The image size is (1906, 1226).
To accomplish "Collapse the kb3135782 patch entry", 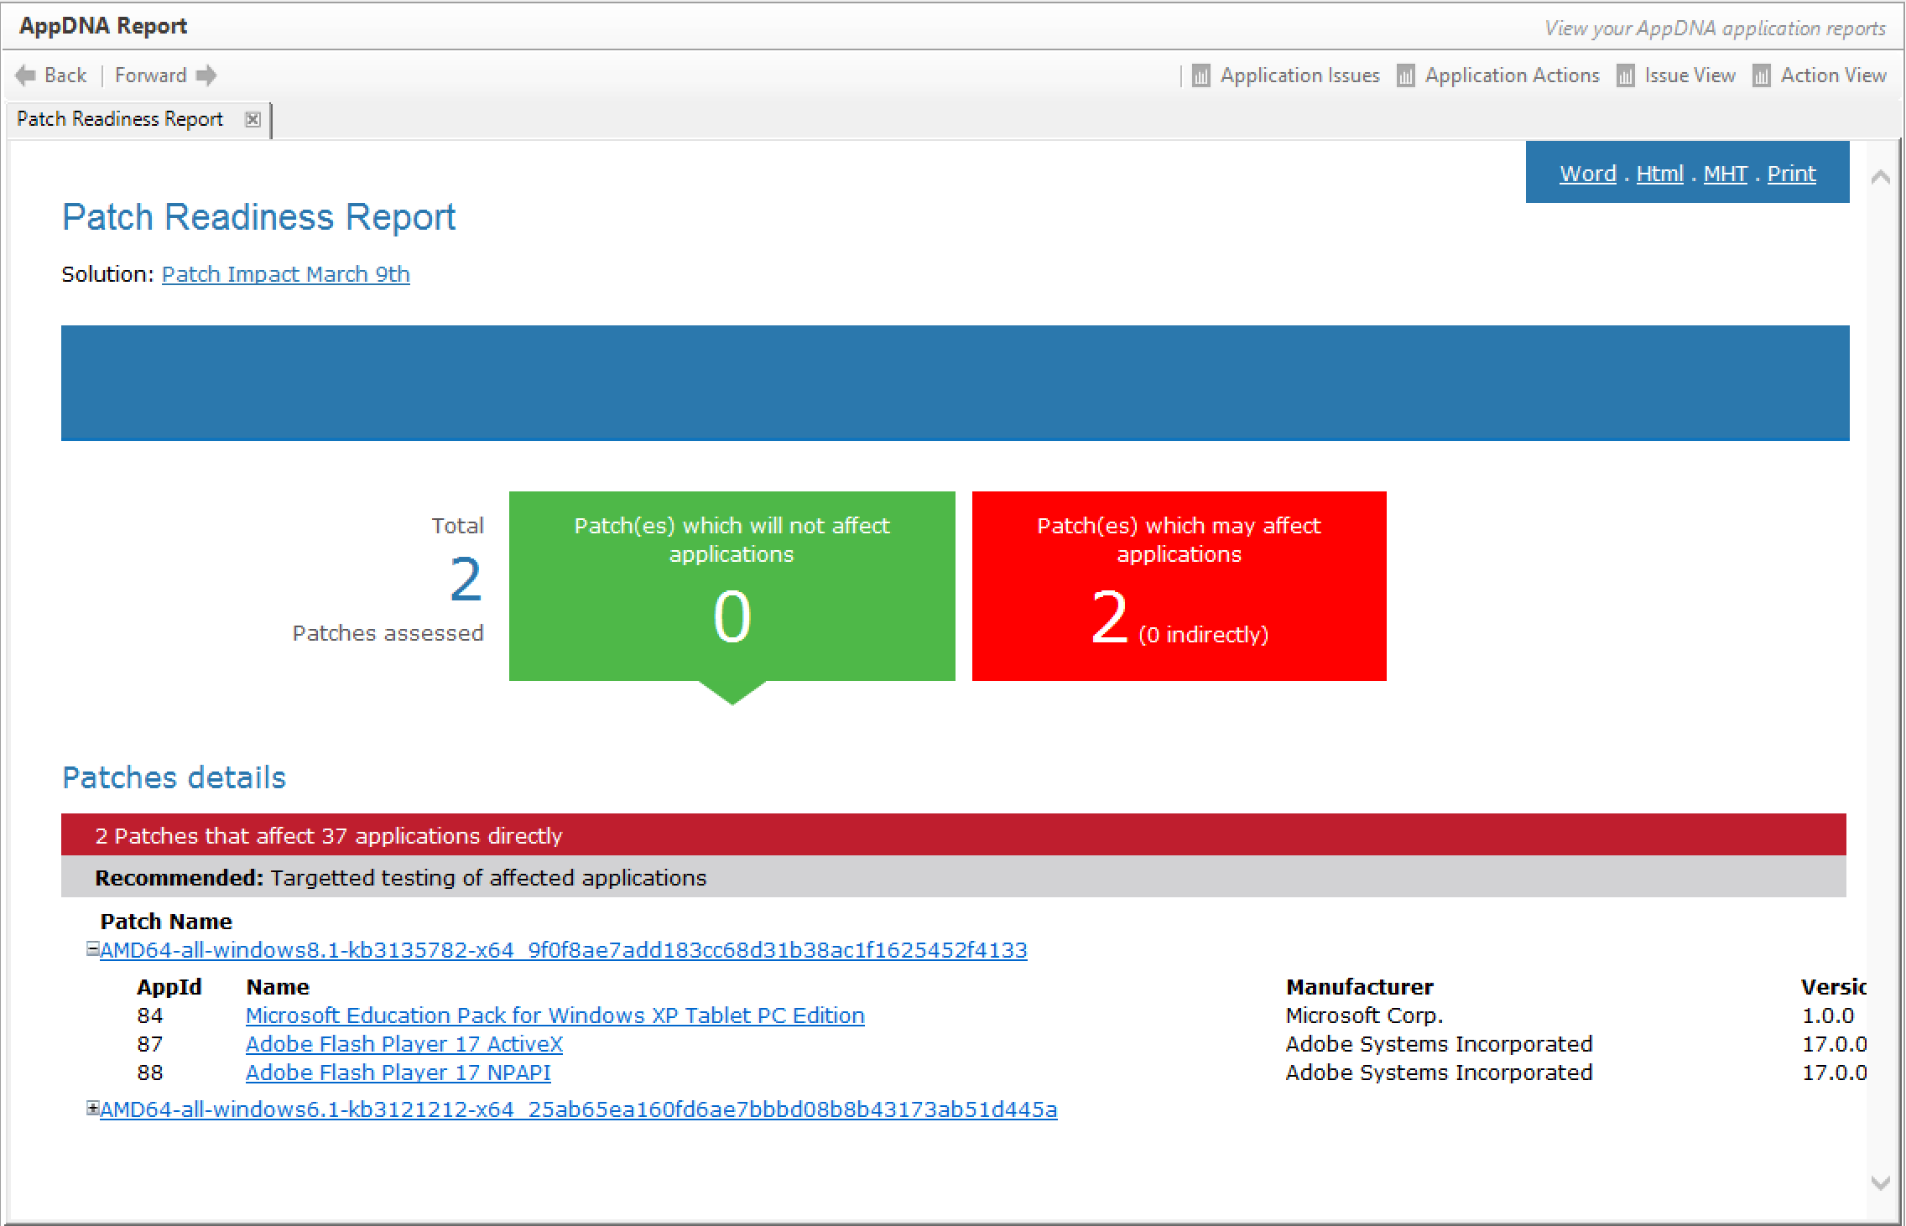I will click(x=92, y=948).
